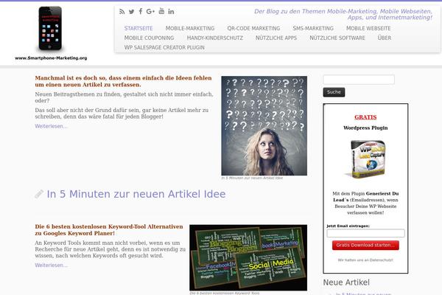The height and width of the screenshot is (295, 442).
Task: Select SMS-Marketing in navigation
Action: [313, 28]
